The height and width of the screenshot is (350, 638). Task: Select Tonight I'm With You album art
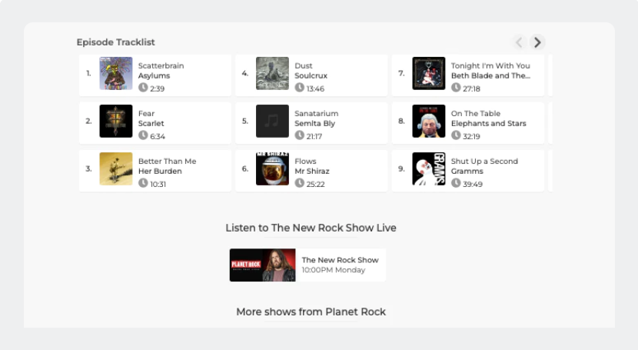(x=429, y=74)
